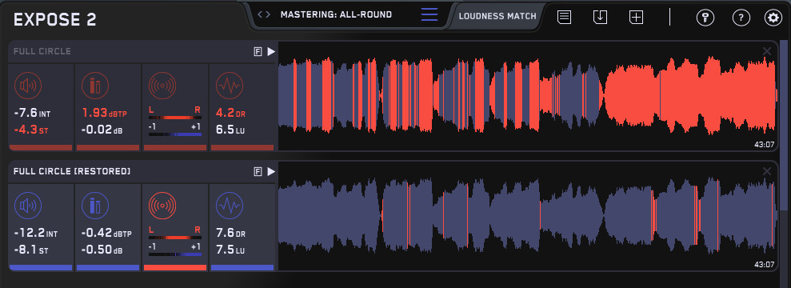
Task: Click the 6.5 LU value
Action: (230, 130)
